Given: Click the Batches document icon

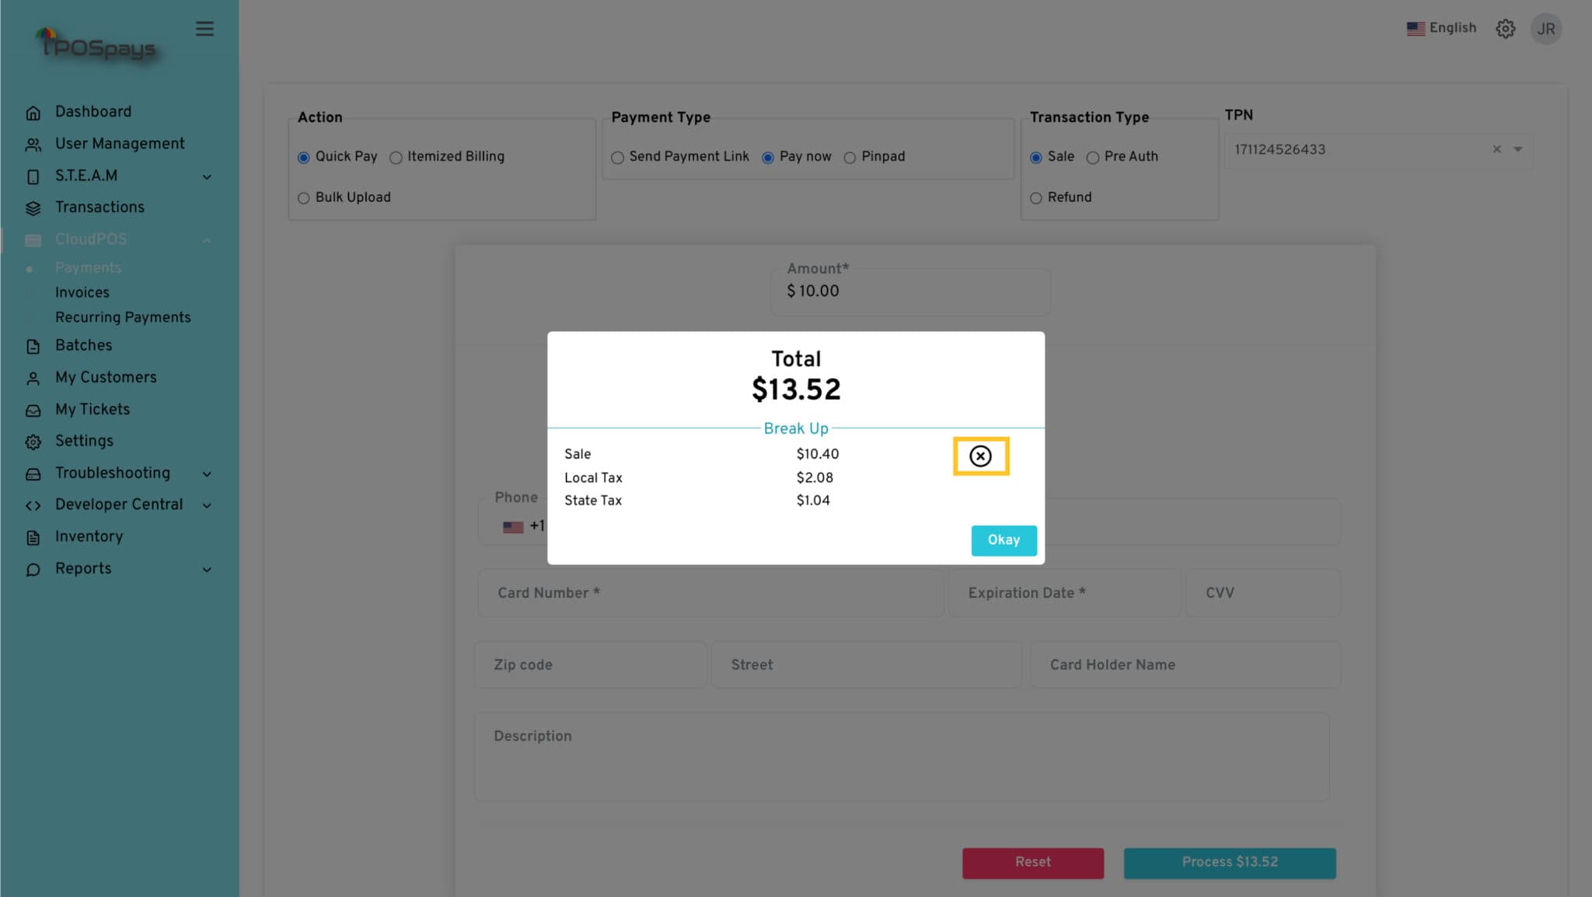Looking at the screenshot, I should (33, 346).
